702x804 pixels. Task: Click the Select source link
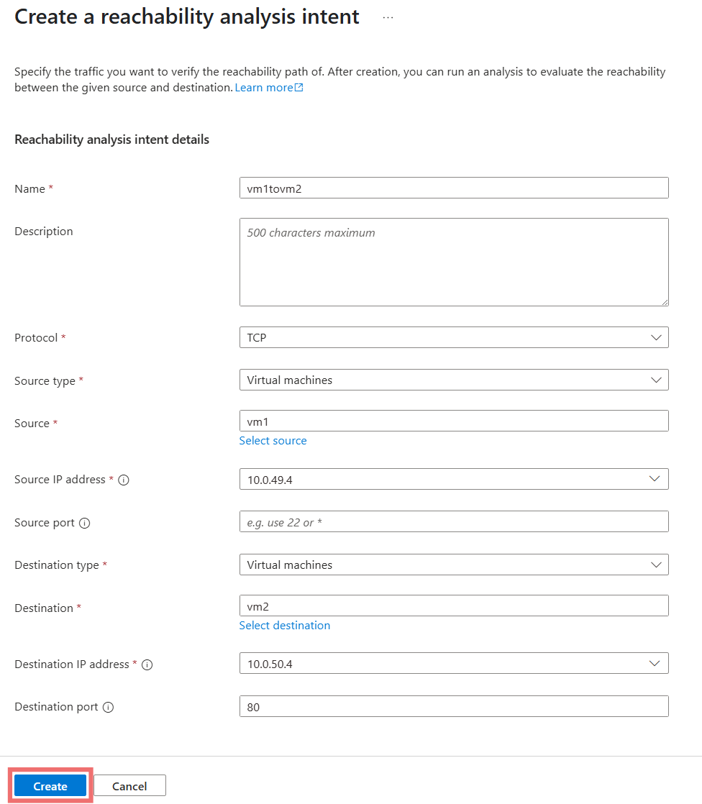pos(273,441)
